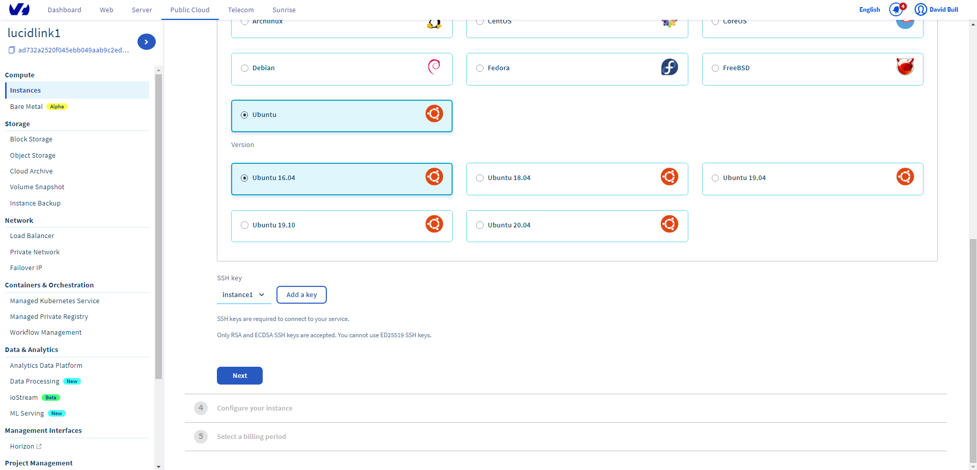The image size is (977, 470).
Task: Click the Archlinux penguin logo
Action: click(434, 23)
